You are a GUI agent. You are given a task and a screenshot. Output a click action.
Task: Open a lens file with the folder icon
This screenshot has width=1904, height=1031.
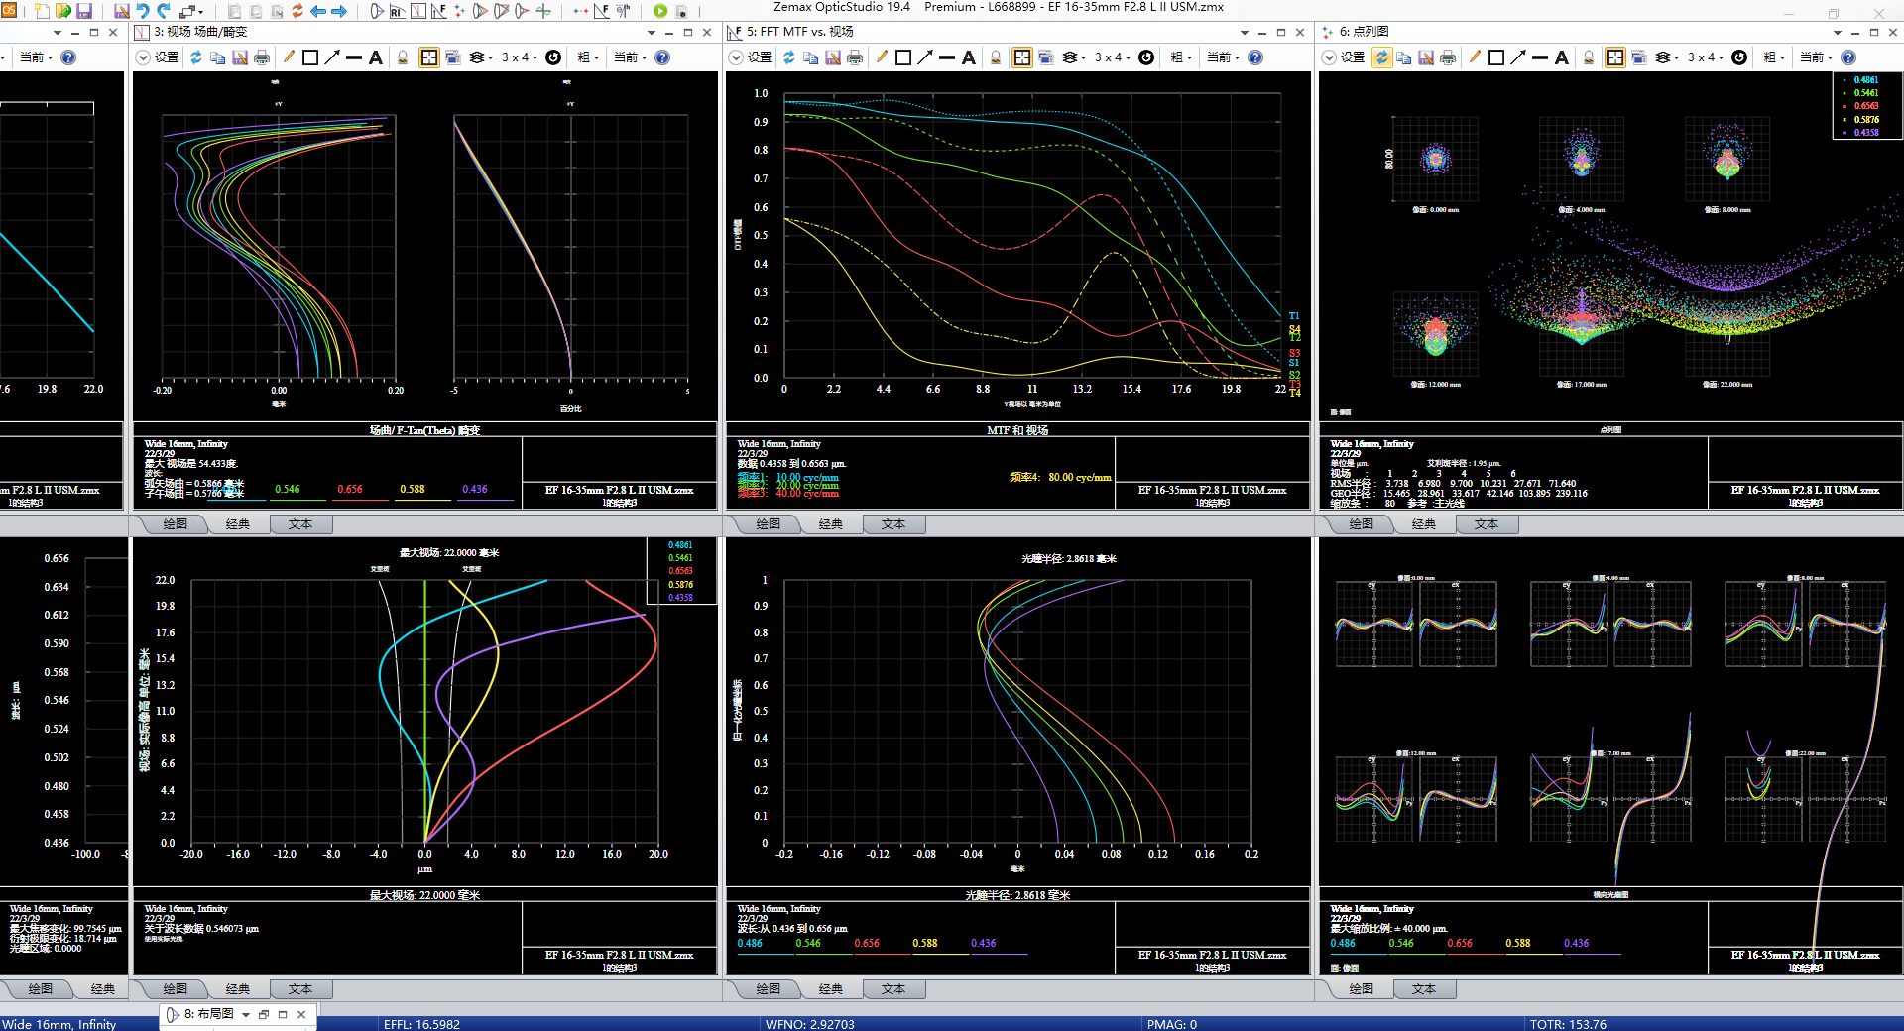62,11
